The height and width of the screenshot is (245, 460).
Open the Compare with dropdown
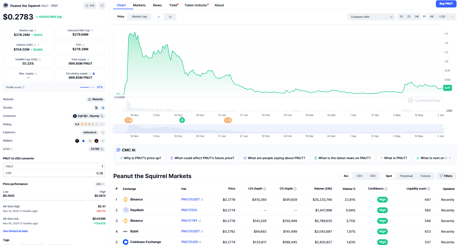(371, 17)
